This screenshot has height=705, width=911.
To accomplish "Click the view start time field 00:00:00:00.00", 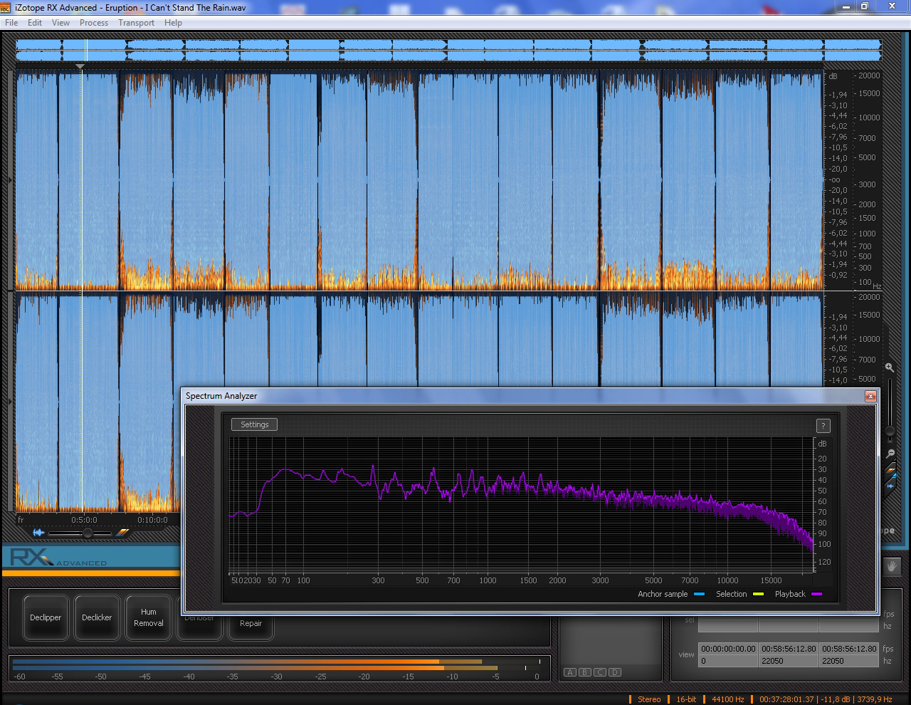I will coord(728,649).
